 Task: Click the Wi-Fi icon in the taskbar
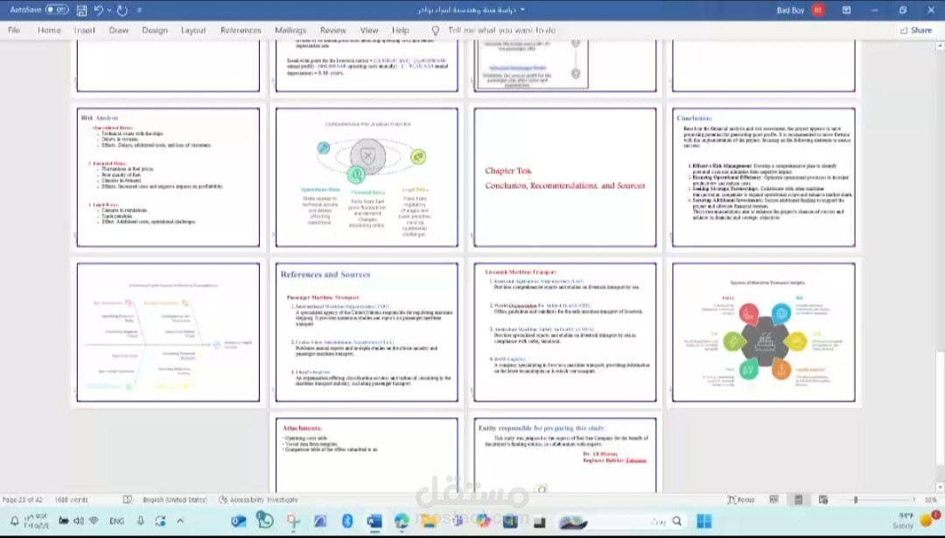pyautogui.click(x=94, y=521)
